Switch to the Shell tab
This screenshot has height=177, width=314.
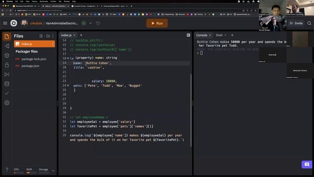click(219, 35)
